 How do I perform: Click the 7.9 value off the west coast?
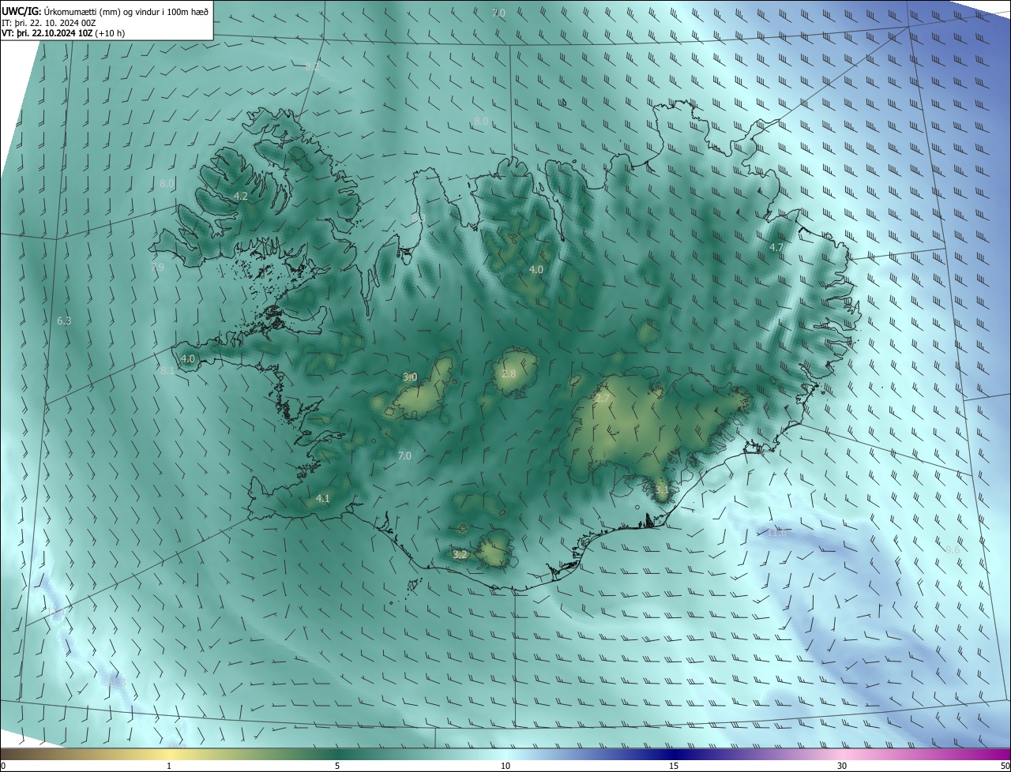pyautogui.click(x=157, y=267)
